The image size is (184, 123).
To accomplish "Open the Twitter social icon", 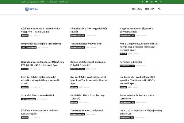I will tap(147, 2).
